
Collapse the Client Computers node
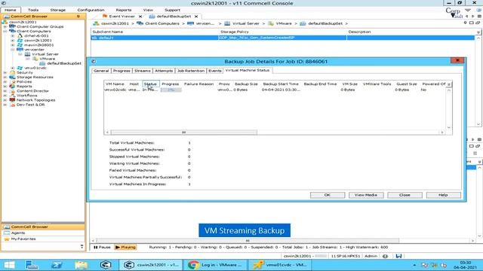coord(5,32)
